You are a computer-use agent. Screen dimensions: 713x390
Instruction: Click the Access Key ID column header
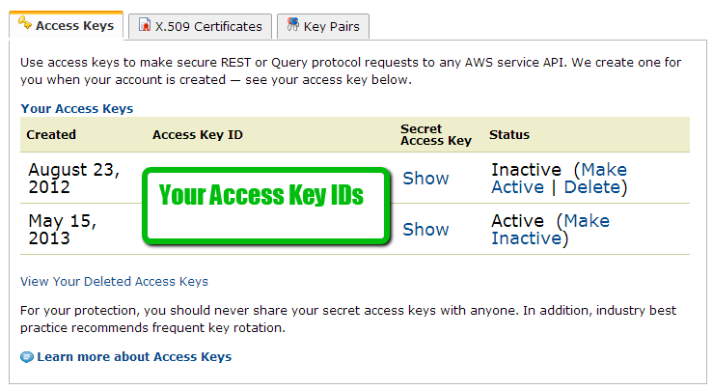197,135
